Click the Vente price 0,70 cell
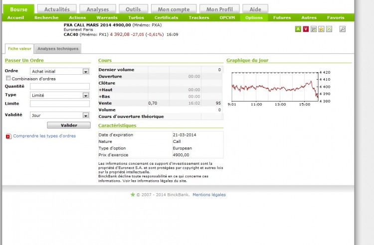374x245 pixels. point(153,103)
